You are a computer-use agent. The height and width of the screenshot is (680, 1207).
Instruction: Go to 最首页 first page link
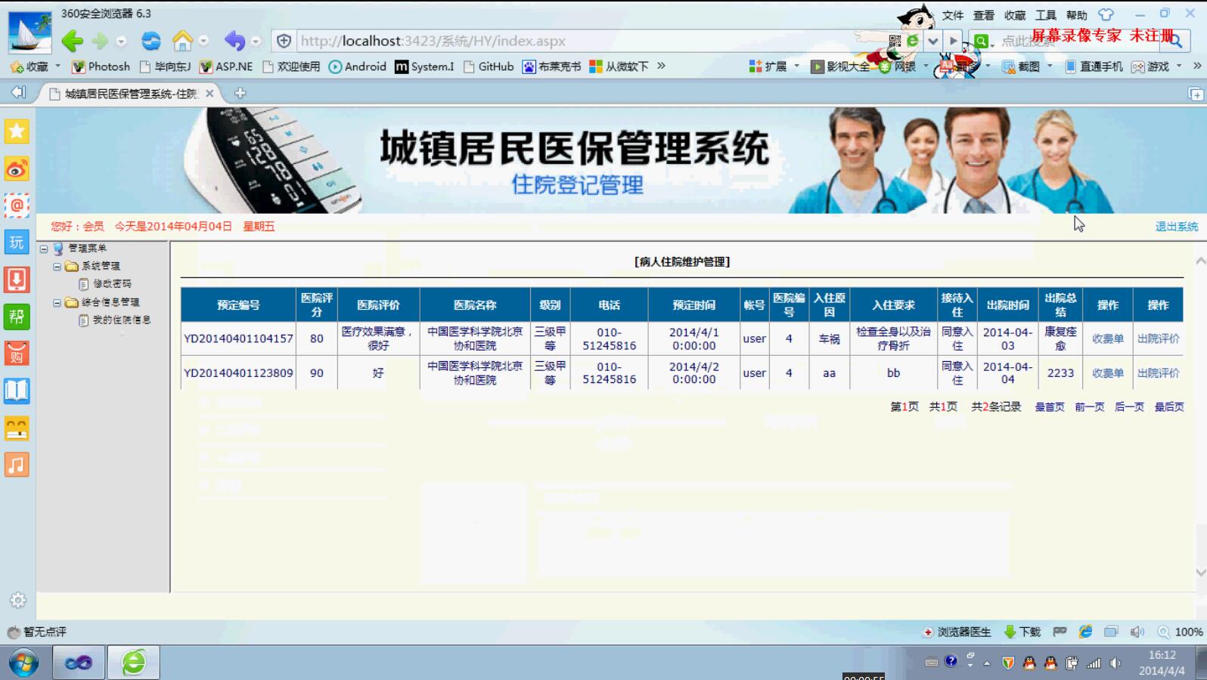1049,406
